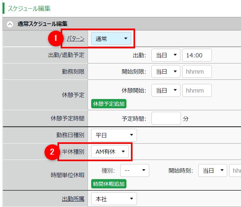Open the 出勤所属 dropdown showing 本社

[114, 199]
